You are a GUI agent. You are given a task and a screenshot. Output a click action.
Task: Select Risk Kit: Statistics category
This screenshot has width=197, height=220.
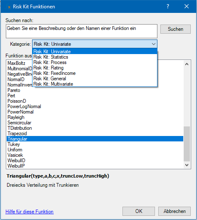[x=95, y=57]
